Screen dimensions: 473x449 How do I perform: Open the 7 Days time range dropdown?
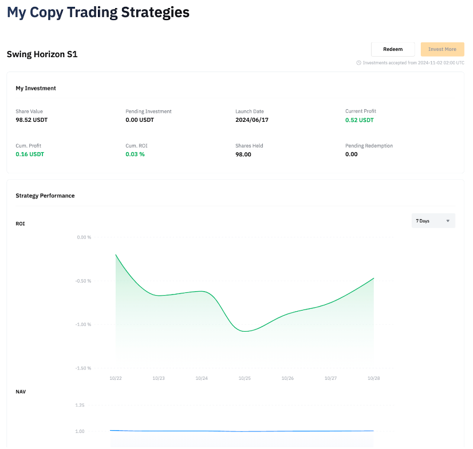click(x=433, y=221)
